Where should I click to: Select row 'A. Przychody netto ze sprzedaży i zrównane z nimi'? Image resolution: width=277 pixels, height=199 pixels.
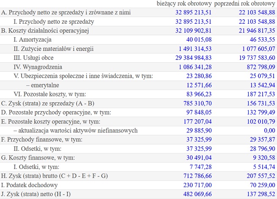click(138, 12)
